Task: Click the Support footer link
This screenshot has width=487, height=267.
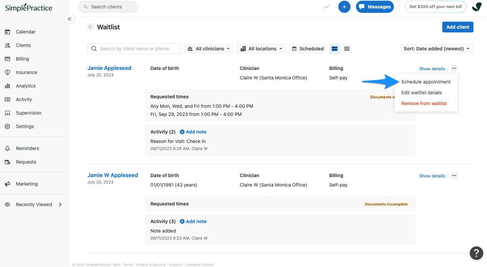Action: [x=175, y=265]
